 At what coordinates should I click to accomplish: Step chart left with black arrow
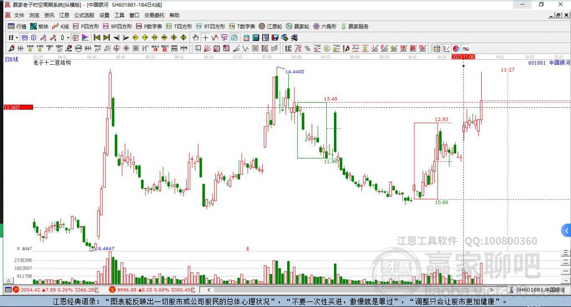click(116, 37)
